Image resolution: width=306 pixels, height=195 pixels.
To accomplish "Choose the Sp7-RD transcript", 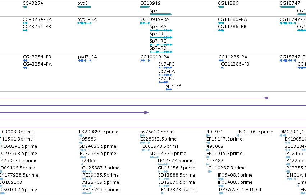I will [x=161, y=52].
